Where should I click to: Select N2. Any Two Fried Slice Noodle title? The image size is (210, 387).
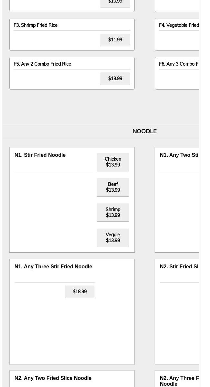click(53, 378)
